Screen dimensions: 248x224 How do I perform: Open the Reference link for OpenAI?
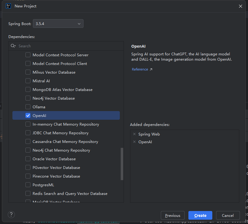[x=142, y=69]
